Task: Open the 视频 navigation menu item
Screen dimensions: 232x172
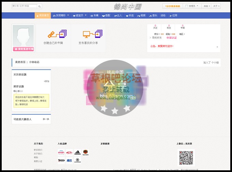Action: pos(141,15)
